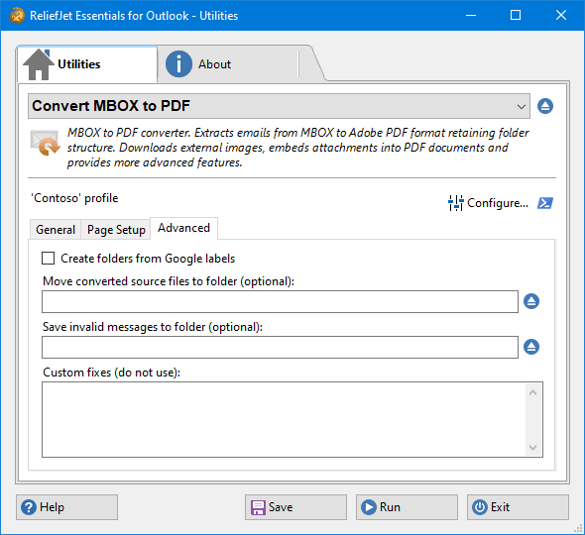This screenshot has height=535, width=585.
Task: Click the Exit button
Action: pos(518,507)
